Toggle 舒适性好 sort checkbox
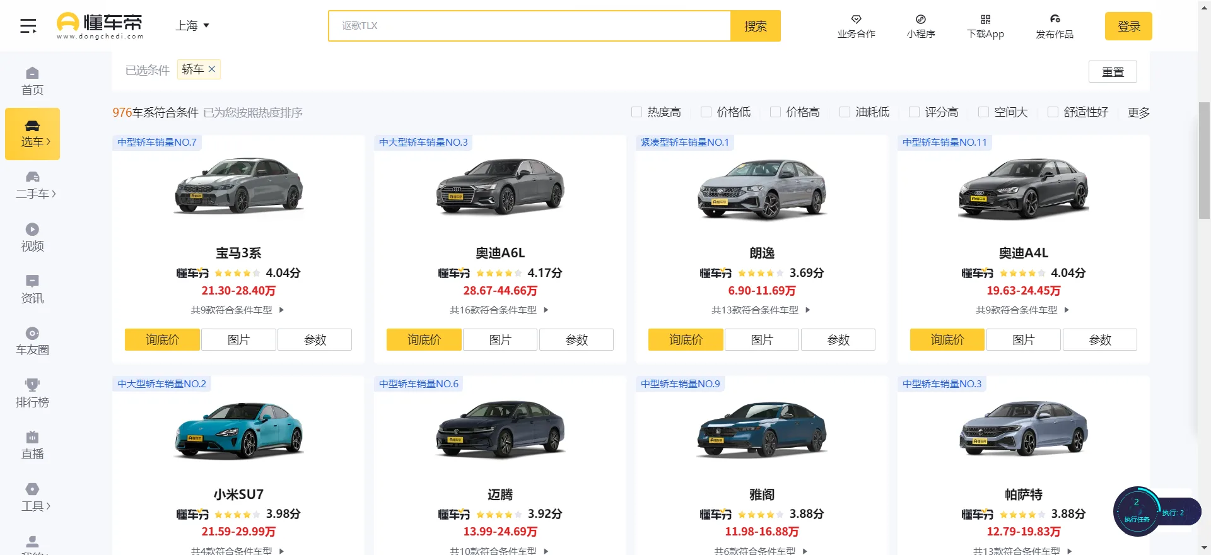1211x555 pixels. [x=1053, y=112]
